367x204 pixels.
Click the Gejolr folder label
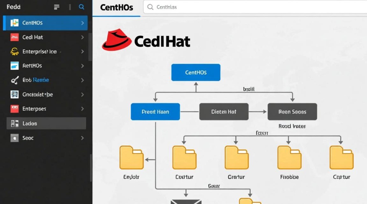131,177
